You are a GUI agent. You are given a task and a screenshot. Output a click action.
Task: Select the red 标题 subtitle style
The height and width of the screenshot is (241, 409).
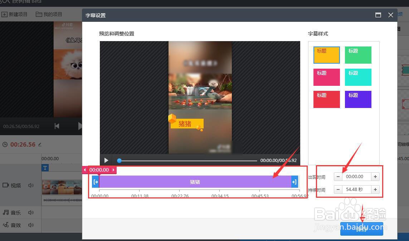(x=327, y=99)
